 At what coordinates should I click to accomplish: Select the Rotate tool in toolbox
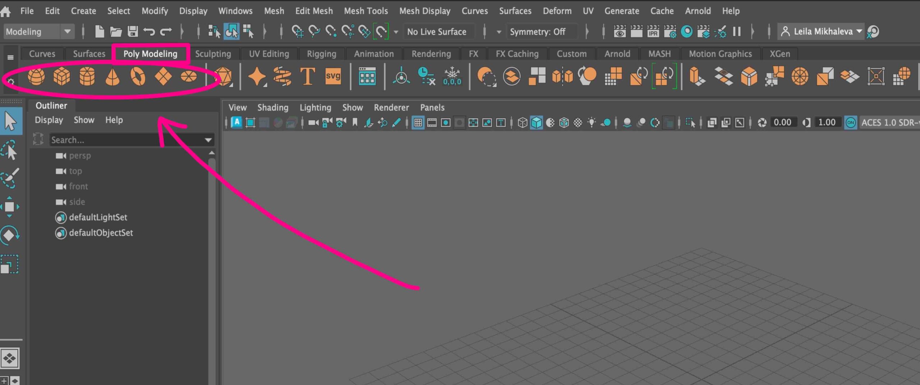(10, 235)
